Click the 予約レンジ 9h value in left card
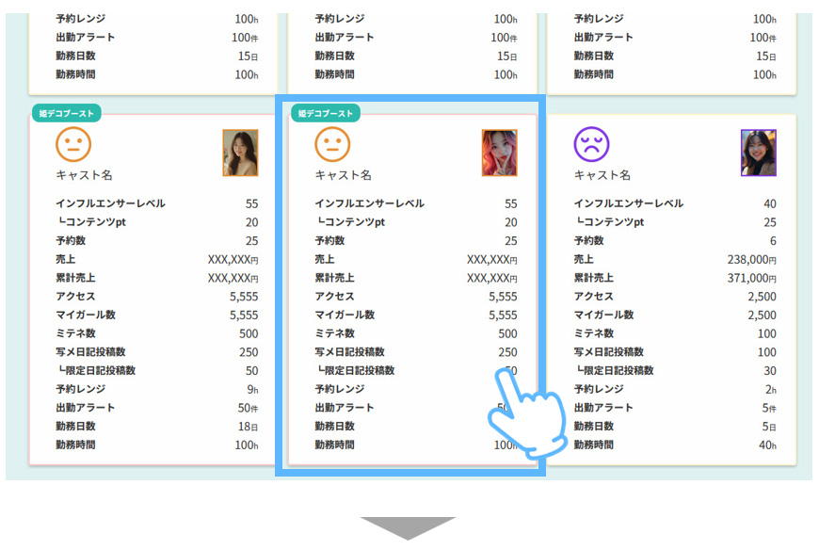This screenshot has height=550, width=819. 252,389
